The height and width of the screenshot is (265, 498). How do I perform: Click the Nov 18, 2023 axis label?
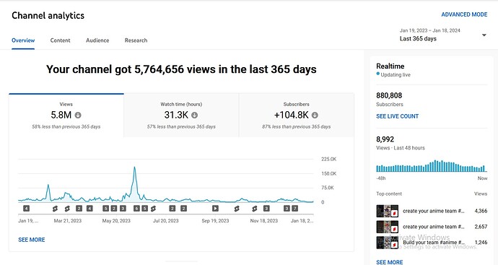pos(264,221)
